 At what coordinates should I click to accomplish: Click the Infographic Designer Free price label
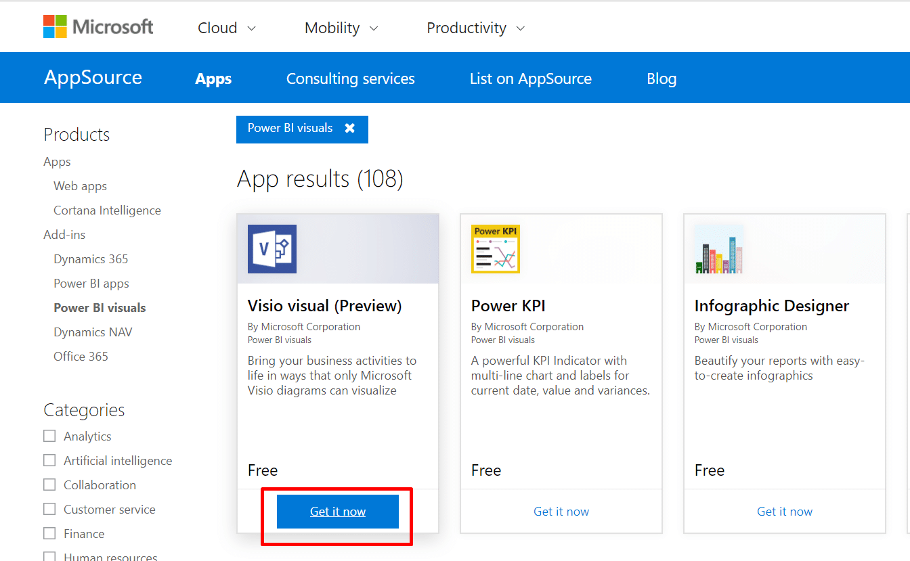[710, 470]
